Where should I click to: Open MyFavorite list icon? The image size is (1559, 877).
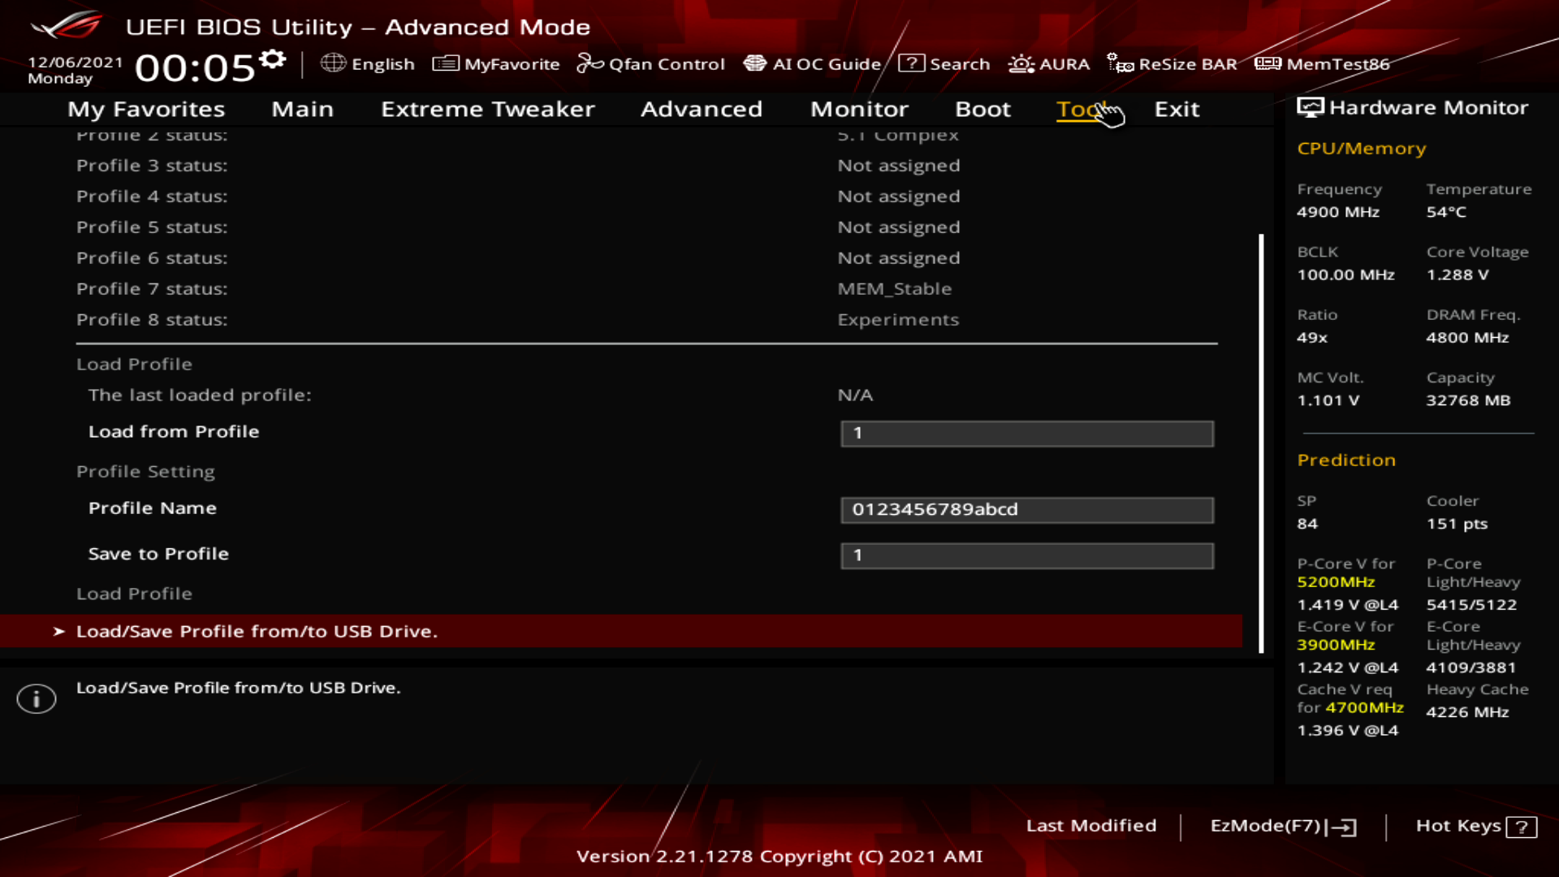[445, 63]
